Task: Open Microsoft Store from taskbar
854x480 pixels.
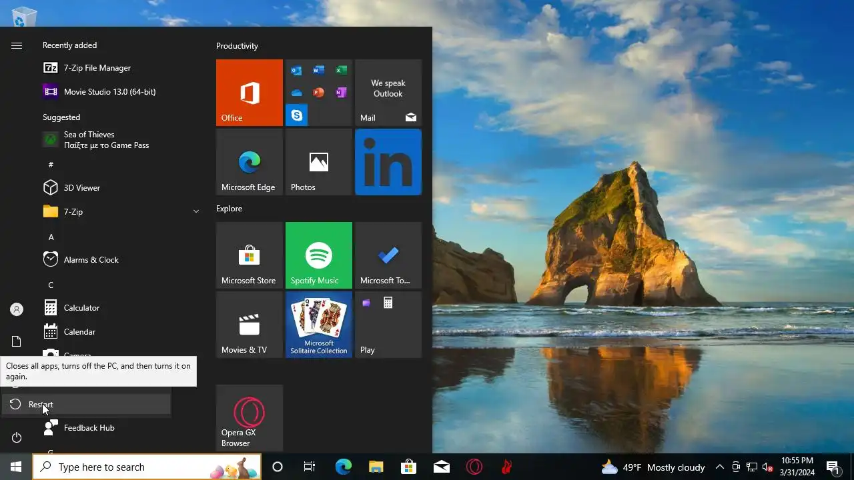Action: [408, 467]
